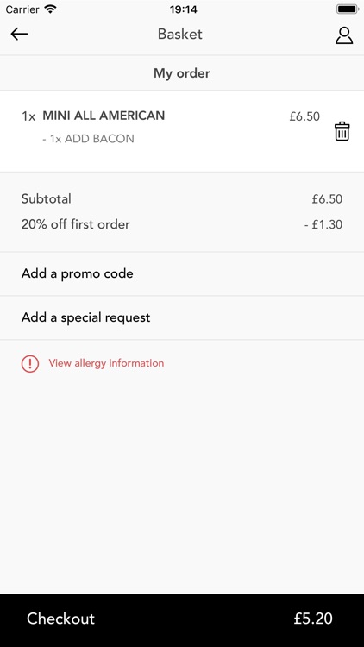
Task: Delete item with the trash icon
Action: click(x=342, y=131)
